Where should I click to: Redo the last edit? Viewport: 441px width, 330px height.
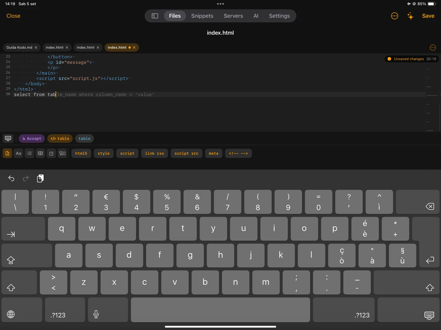(x=26, y=178)
